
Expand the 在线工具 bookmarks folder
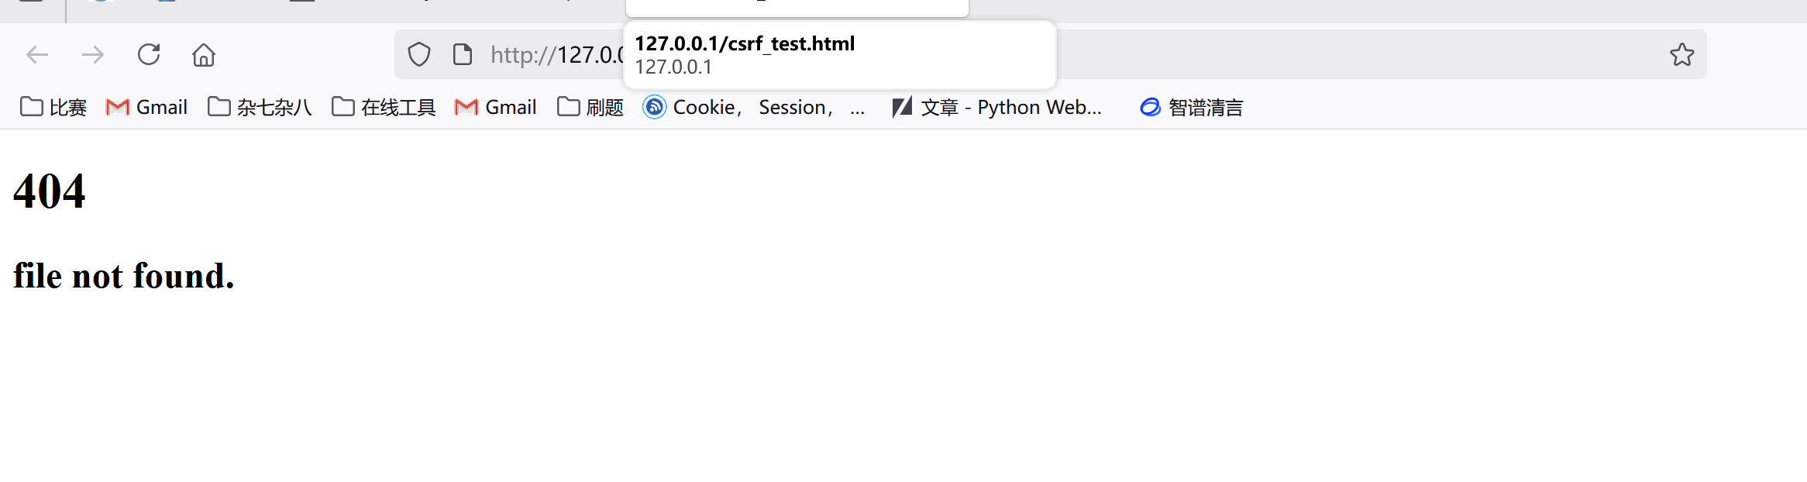[384, 108]
